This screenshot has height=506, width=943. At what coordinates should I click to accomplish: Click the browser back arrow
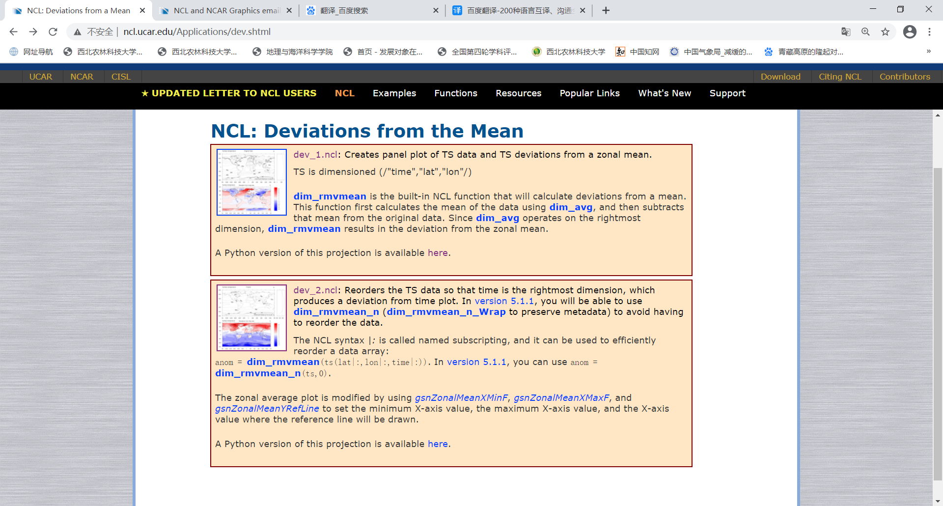click(13, 32)
